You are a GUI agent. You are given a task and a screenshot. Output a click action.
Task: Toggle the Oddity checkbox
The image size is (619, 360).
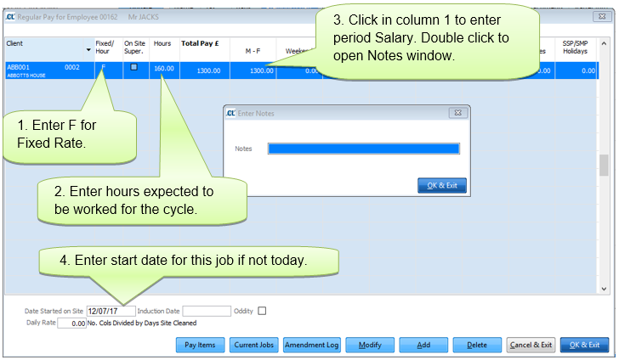pyautogui.click(x=262, y=311)
